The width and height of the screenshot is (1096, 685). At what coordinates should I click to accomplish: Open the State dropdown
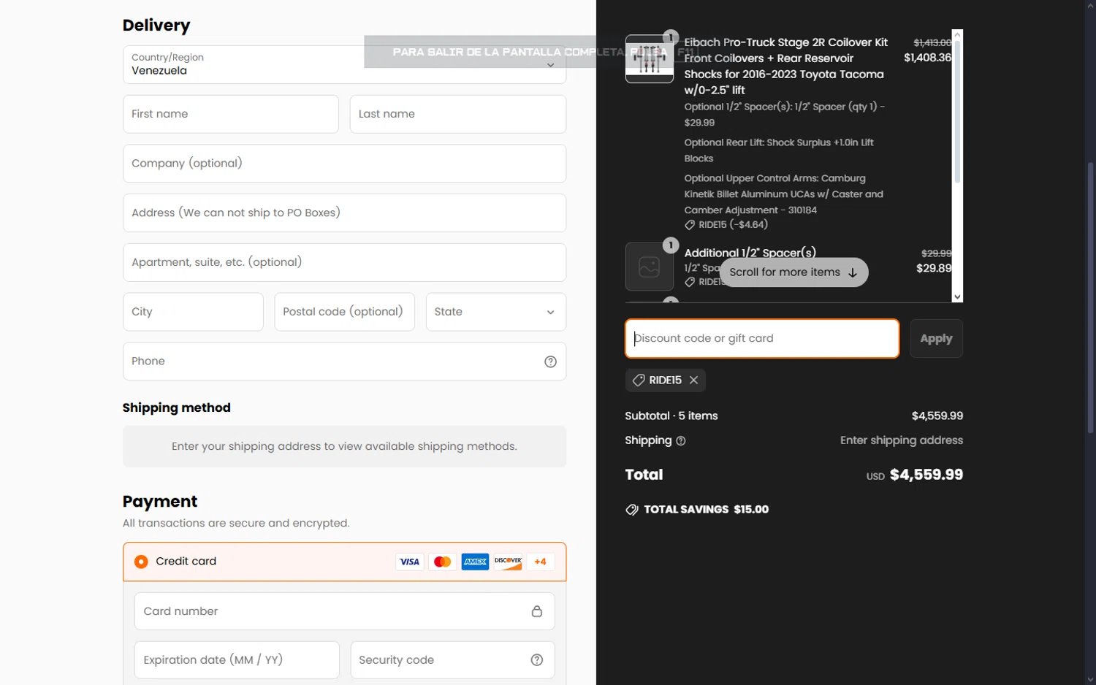tap(495, 312)
